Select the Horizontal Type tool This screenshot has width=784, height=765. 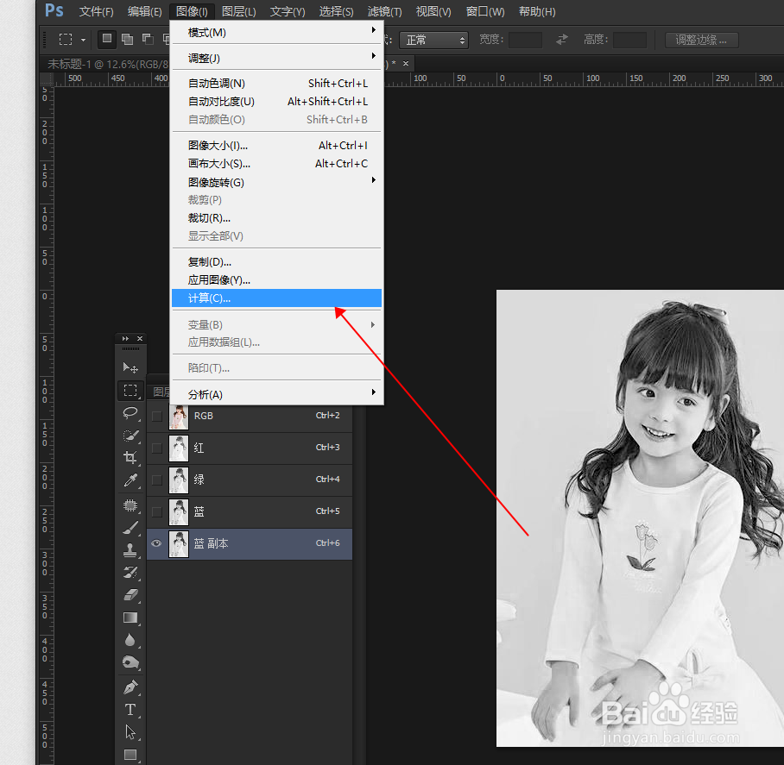[x=130, y=710]
